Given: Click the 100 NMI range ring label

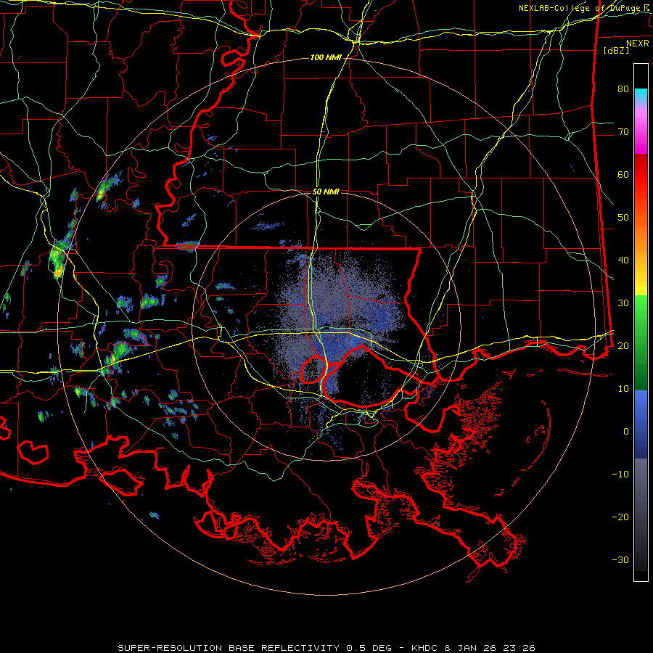Looking at the screenshot, I should 325,57.
